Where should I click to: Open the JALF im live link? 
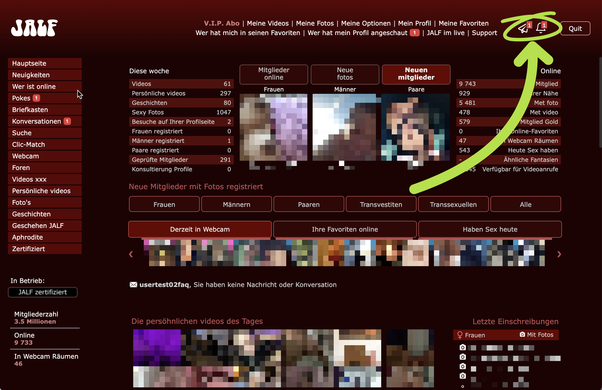pos(446,33)
